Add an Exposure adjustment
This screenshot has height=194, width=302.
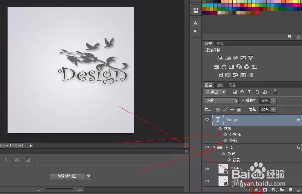point(243,58)
